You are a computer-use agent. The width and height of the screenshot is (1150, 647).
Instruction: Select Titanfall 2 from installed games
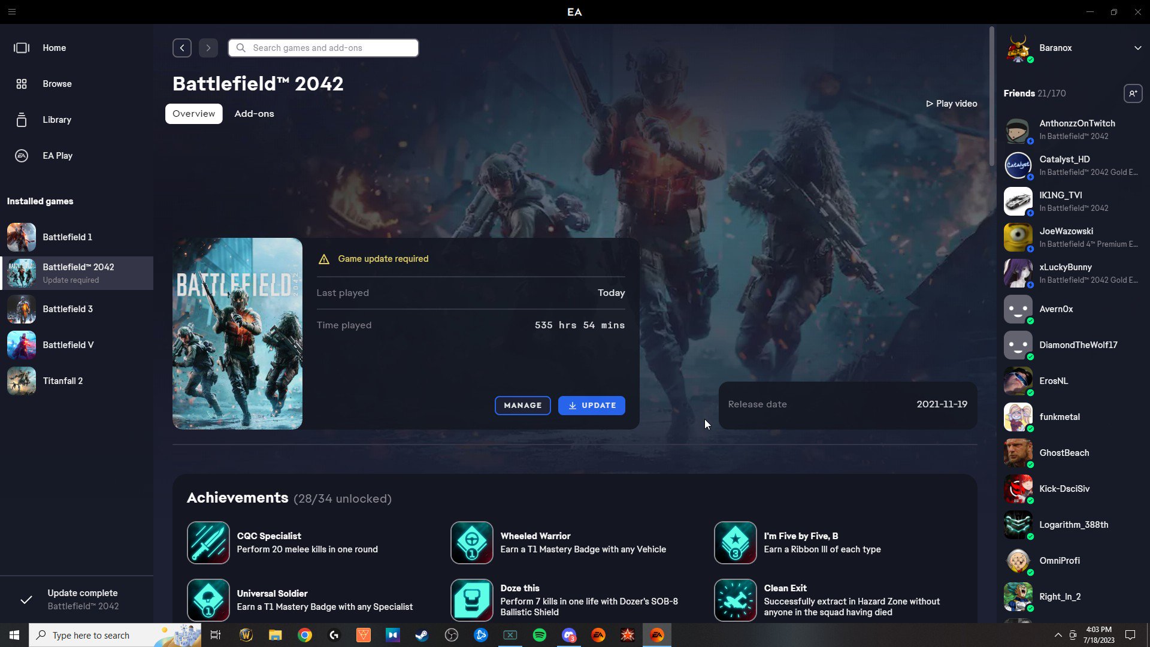click(62, 380)
